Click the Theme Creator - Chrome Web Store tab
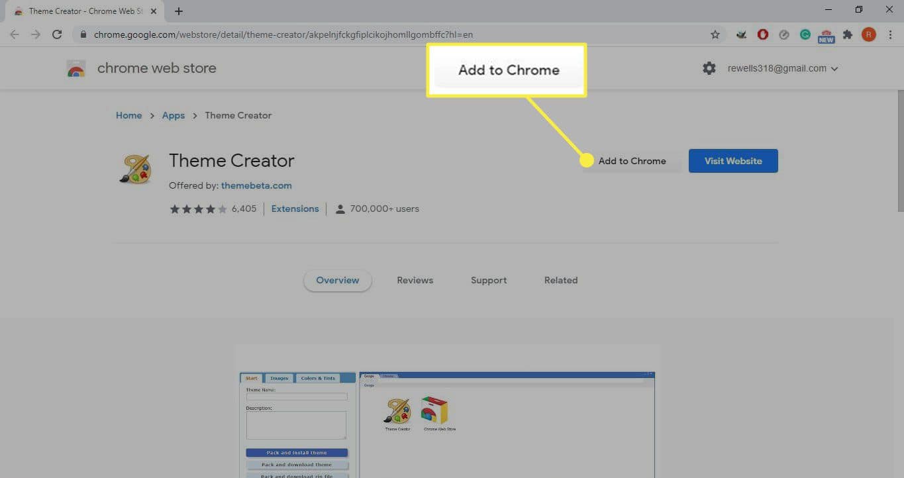Screen dimensions: 904x478 pyautogui.click(x=83, y=11)
